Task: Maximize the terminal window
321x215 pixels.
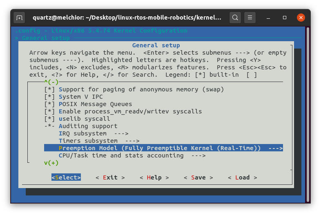Action: (285, 18)
